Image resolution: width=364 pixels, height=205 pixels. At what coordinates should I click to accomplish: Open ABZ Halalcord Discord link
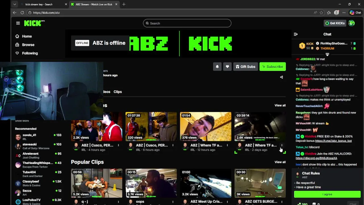316,158
